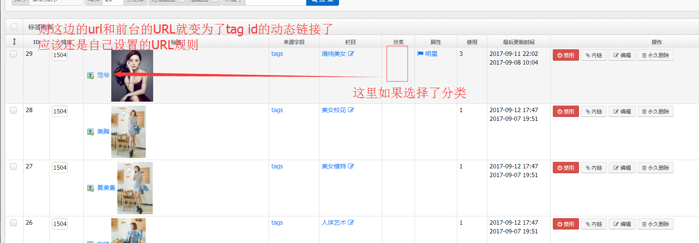The width and height of the screenshot is (699, 243).
Task: Tick the checkbox for row ID 28
Action: 14,110
